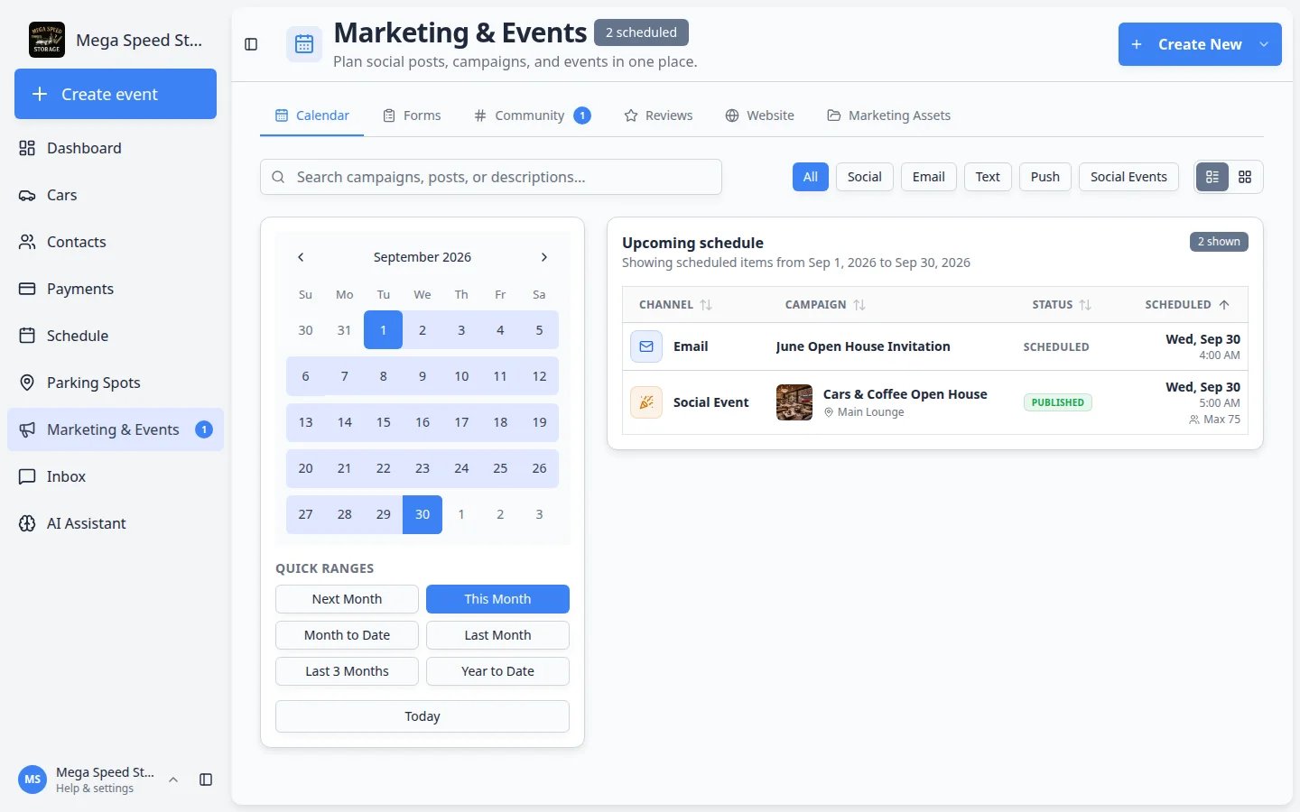Click the MS user avatar
Image resolution: width=1300 pixels, height=812 pixels.
pyautogui.click(x=32, y=780)
